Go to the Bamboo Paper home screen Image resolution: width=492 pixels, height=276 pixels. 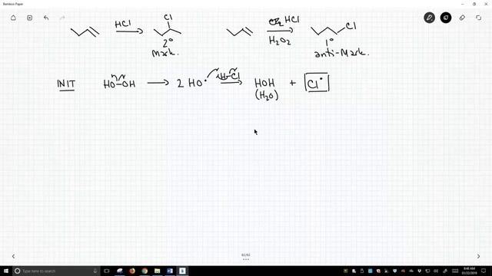pos(13,18)
